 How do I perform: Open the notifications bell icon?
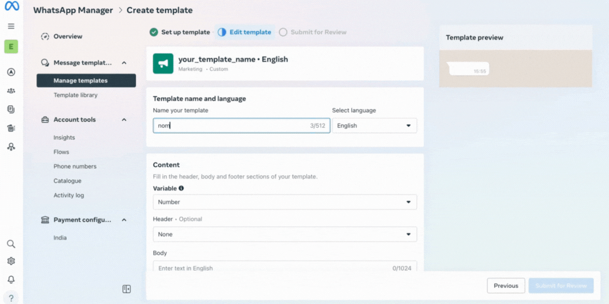tap(11, 280)
